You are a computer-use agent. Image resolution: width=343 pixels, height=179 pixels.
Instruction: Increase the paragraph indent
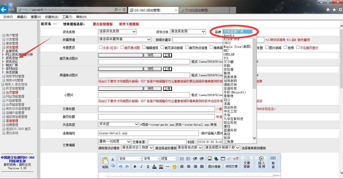tap(202, 159)
